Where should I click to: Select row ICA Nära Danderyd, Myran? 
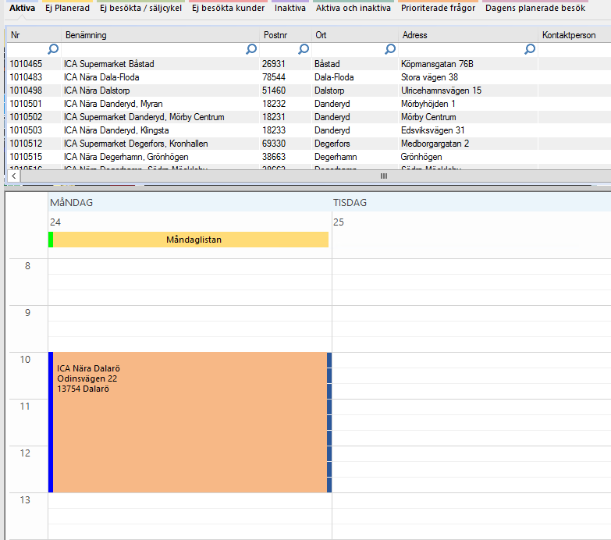coord(309,104)
